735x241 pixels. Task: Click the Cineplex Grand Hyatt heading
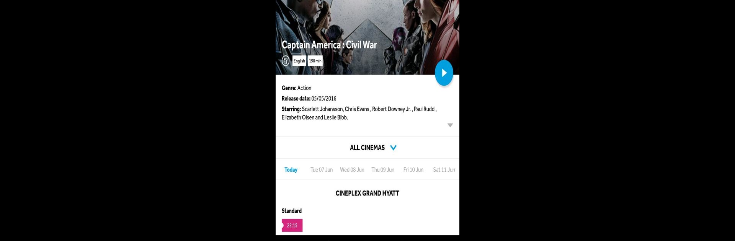click(367, 193)
